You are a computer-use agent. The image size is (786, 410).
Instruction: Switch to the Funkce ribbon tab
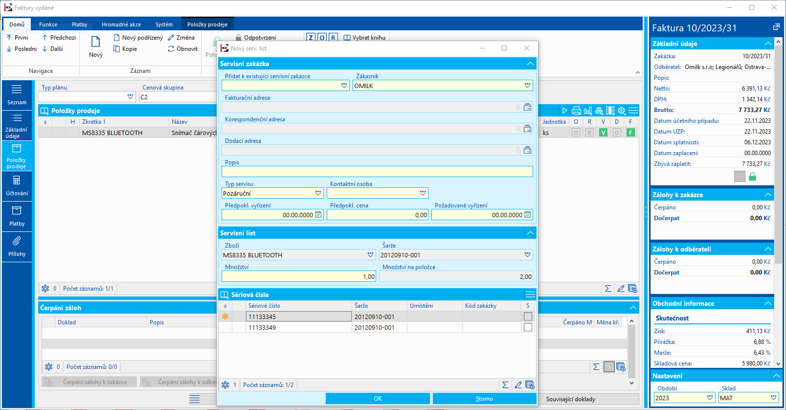pos(48,24)
